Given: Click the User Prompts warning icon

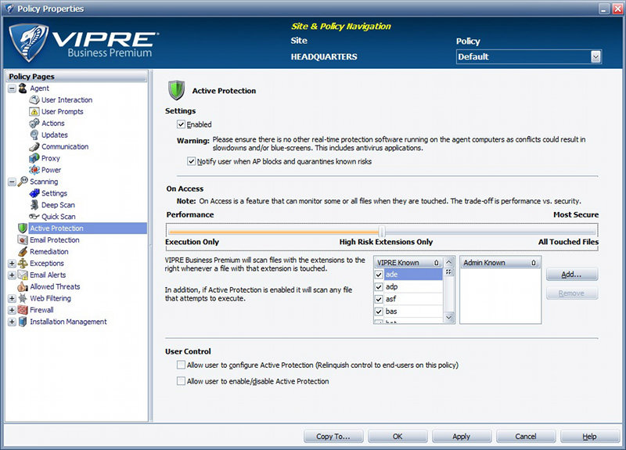Looking at the screenshot, I should coord(34,111).
